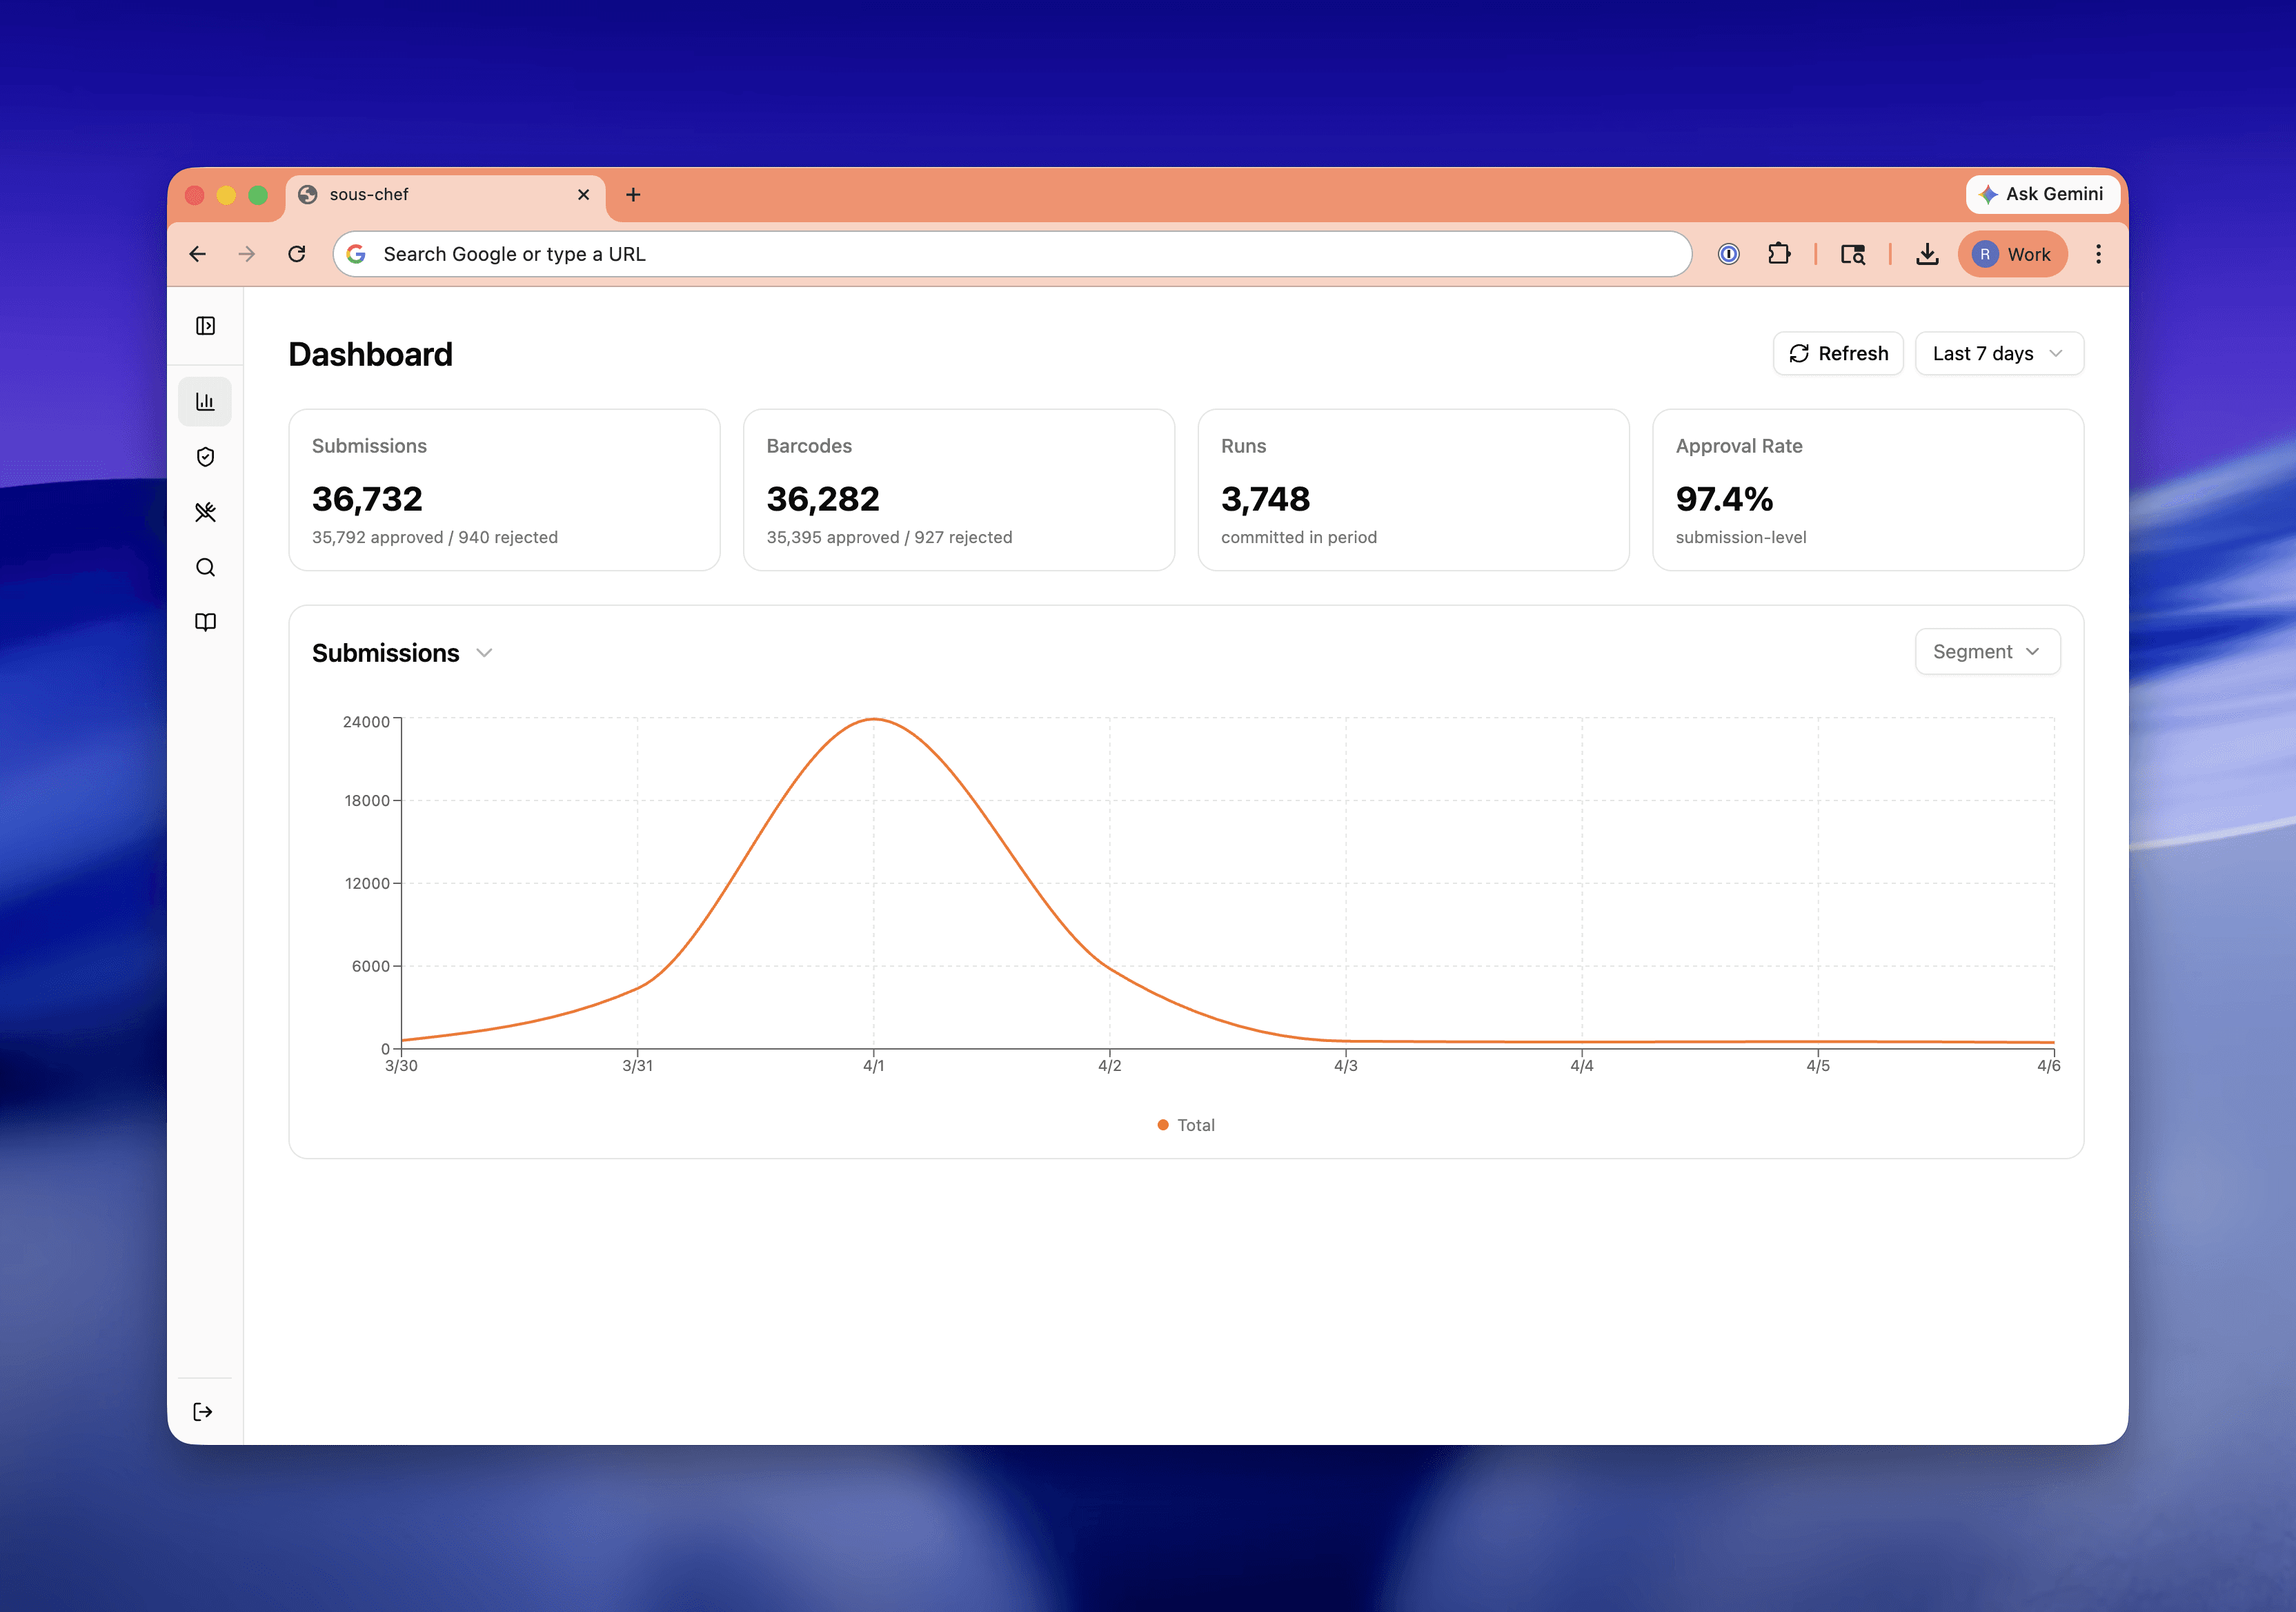Expand the Submissions chart metric chevron
The height and width of the screenshot is (1612, 2296).
coord(485,653)
